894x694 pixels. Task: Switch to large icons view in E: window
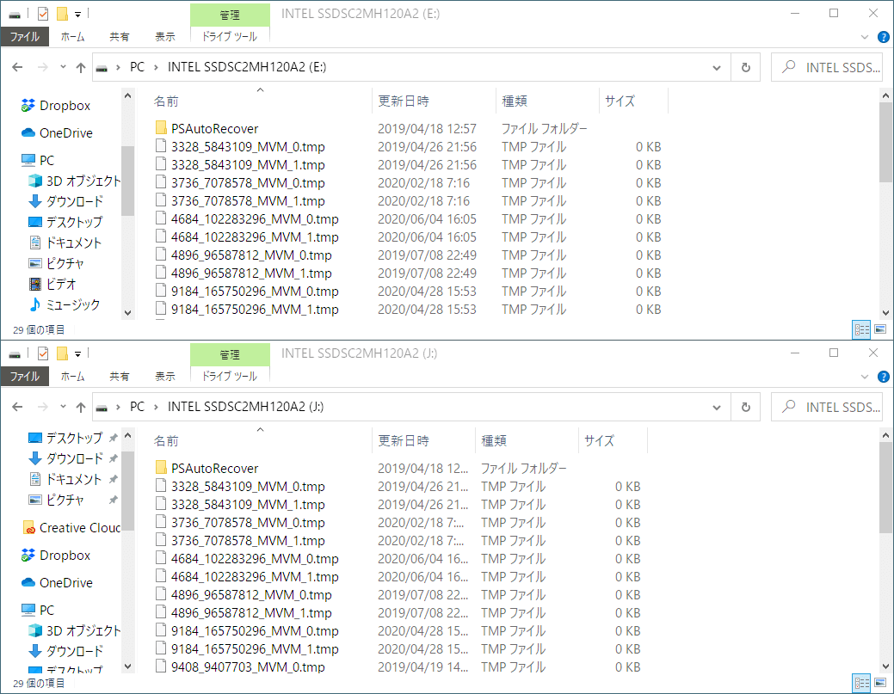(x=880, y=329)
